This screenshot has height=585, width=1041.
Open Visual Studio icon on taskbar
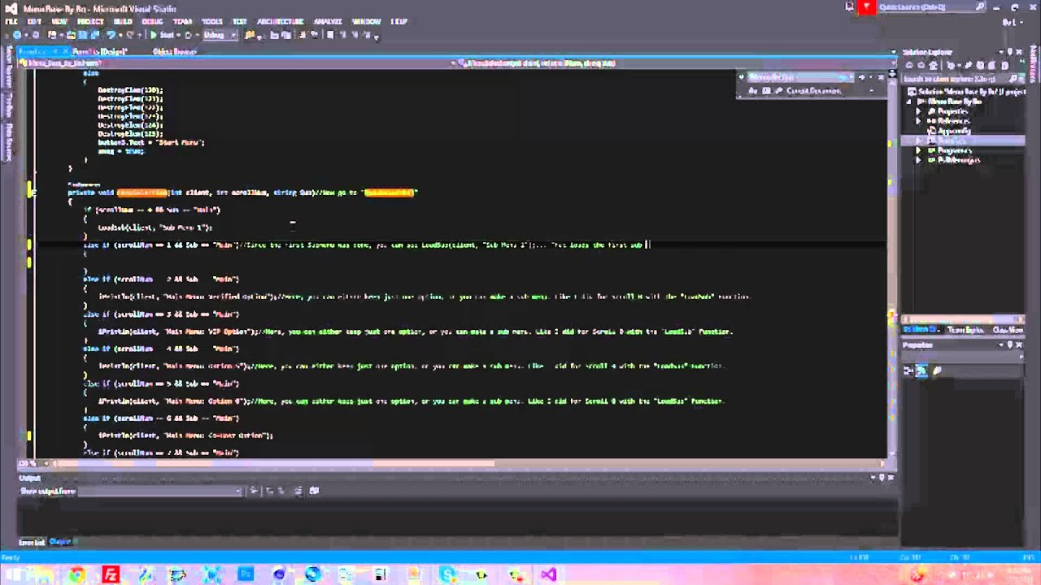[x=548, y=574]
